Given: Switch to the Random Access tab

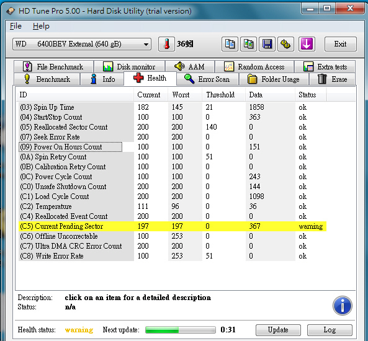Looking at the screenshot, I should pos(254,66).
